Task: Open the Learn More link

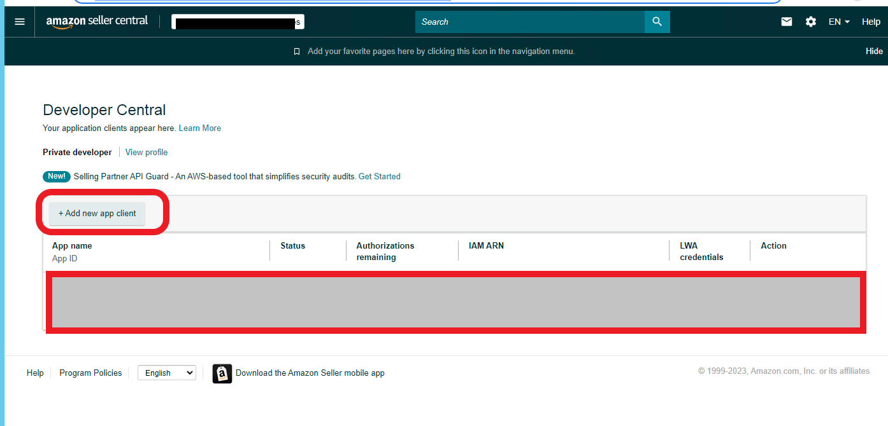Action: click(x=199, y=128)
